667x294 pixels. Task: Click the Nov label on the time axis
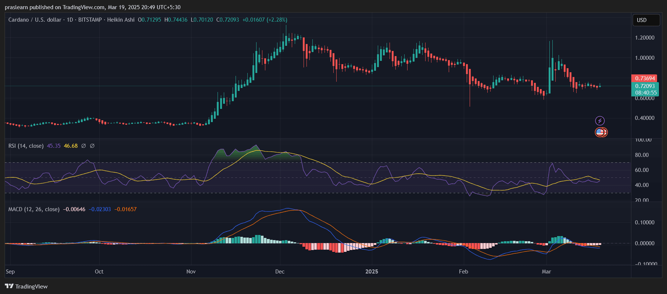pos(191,272)
